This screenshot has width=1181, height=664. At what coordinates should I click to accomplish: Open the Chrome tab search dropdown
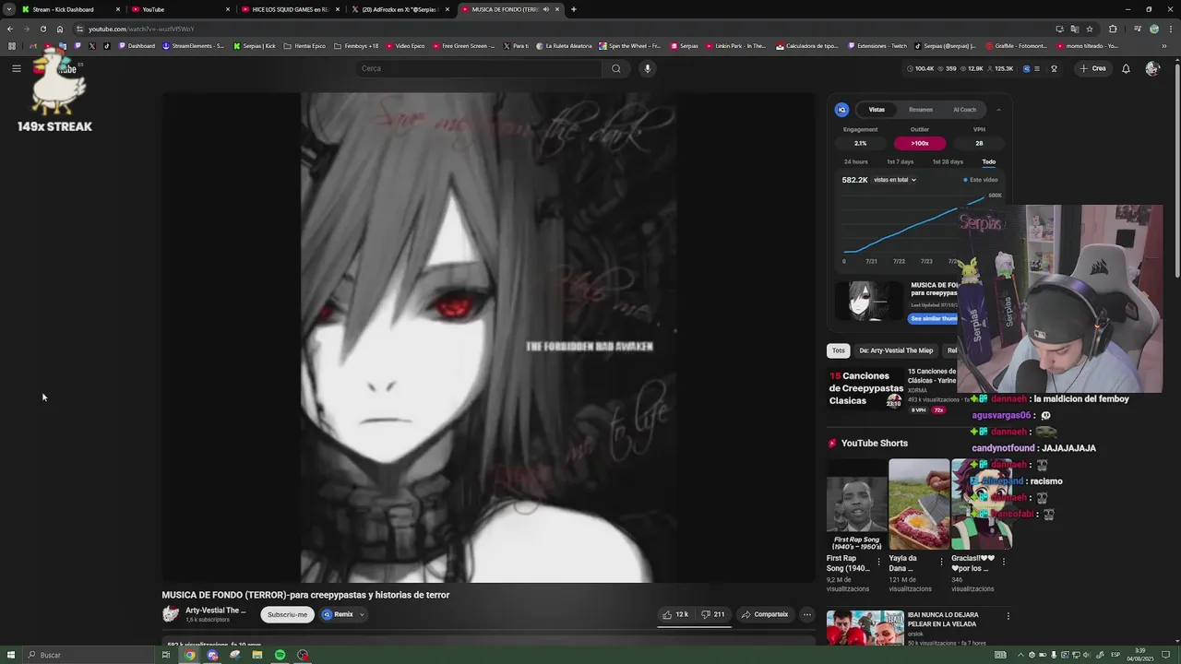point(9,9)
